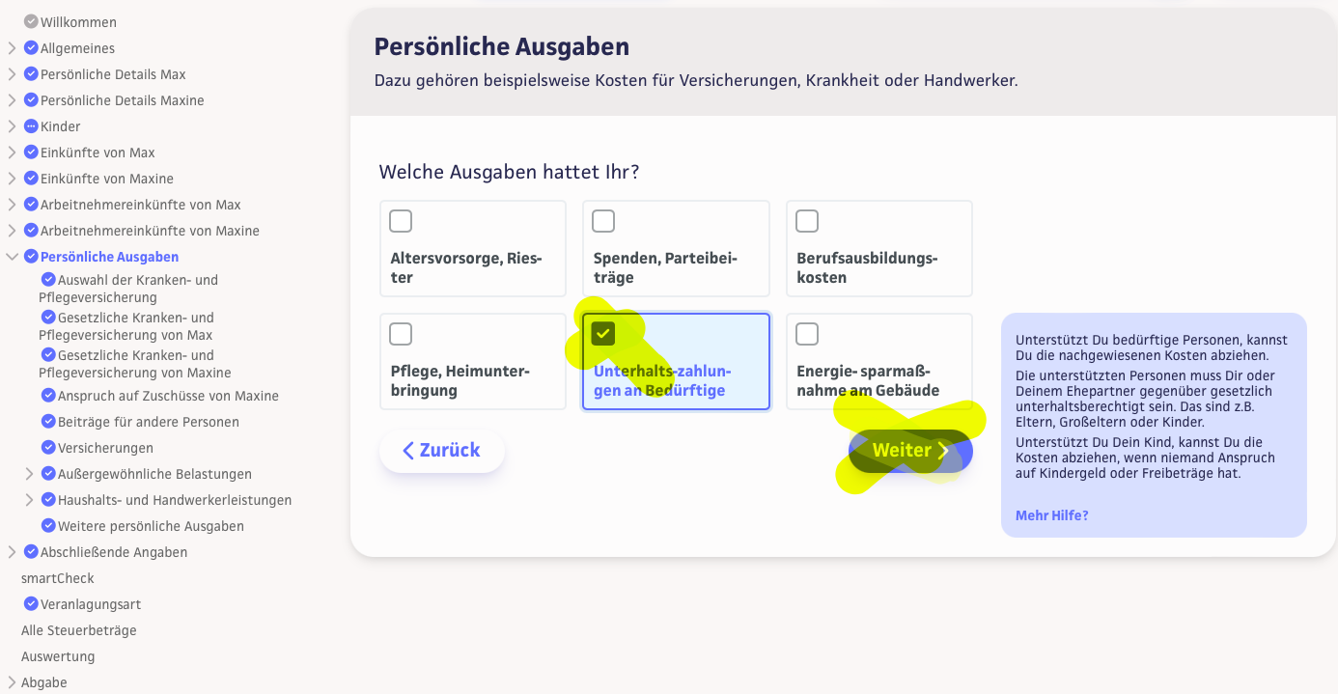
Task: Click checkmark icon next to Versicherungen
Action: point(49,448)
